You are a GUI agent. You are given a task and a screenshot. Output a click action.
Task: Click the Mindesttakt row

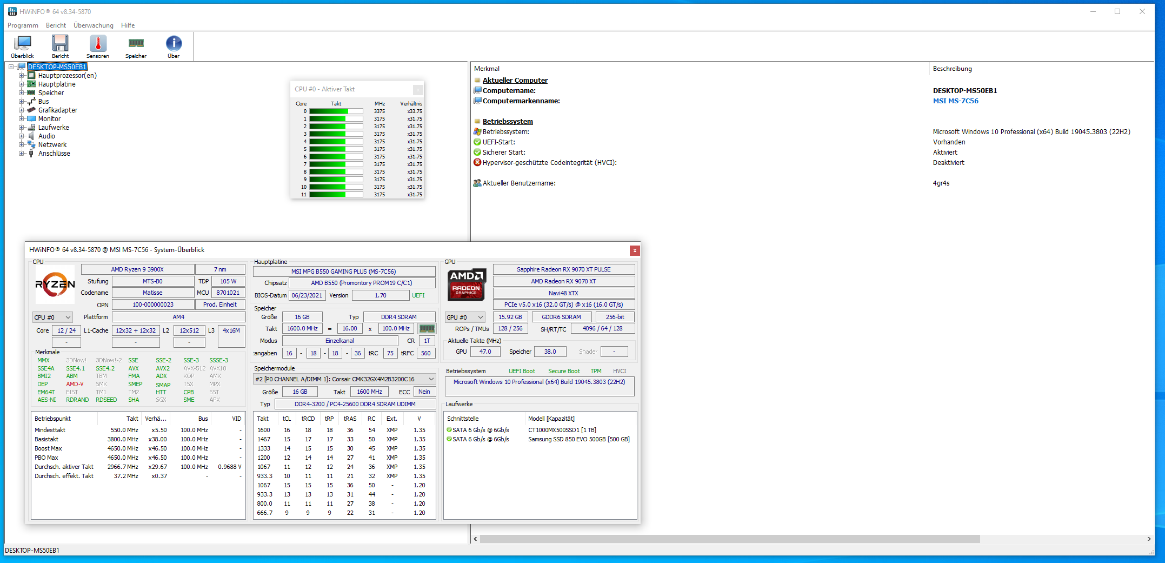138,430
